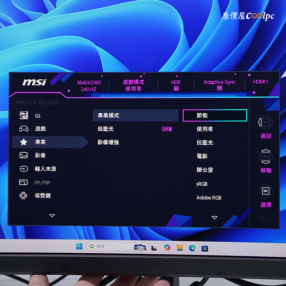Click the 遊戲模式 使用者 status text
286x286 pixels.
click(x=133, y=85)
